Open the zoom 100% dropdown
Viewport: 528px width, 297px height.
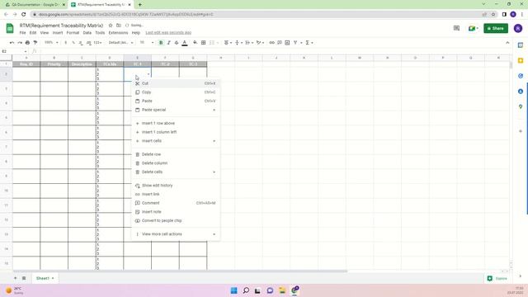(51, 43)
